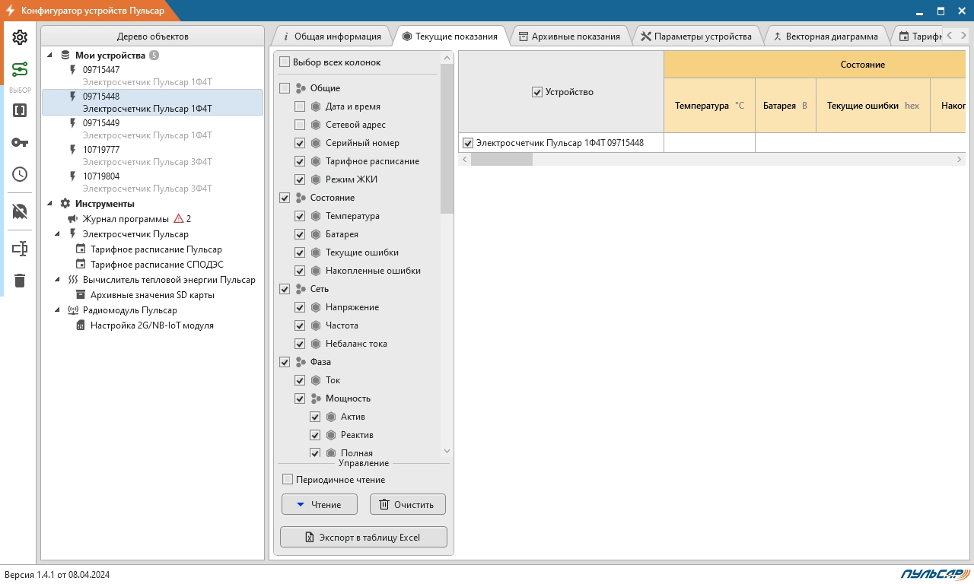Open the key access icon in the sidebar

point(20,142)
